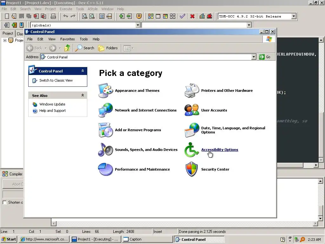Screen dimensions: 325x244
Task: Click Close file icon in Dev-C++ toolbar
Action: click(x=36, y=16)
